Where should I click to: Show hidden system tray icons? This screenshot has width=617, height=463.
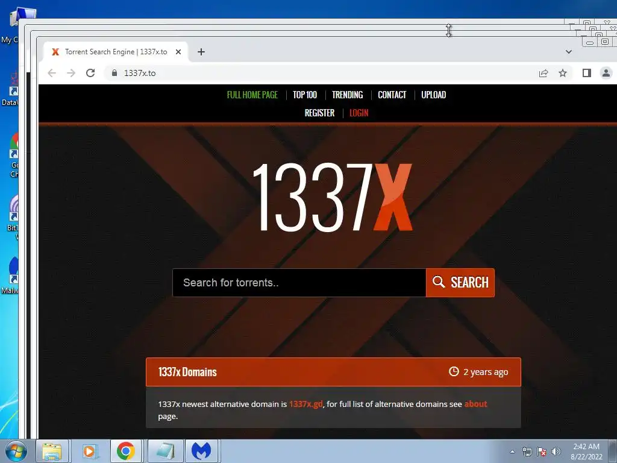512,452
